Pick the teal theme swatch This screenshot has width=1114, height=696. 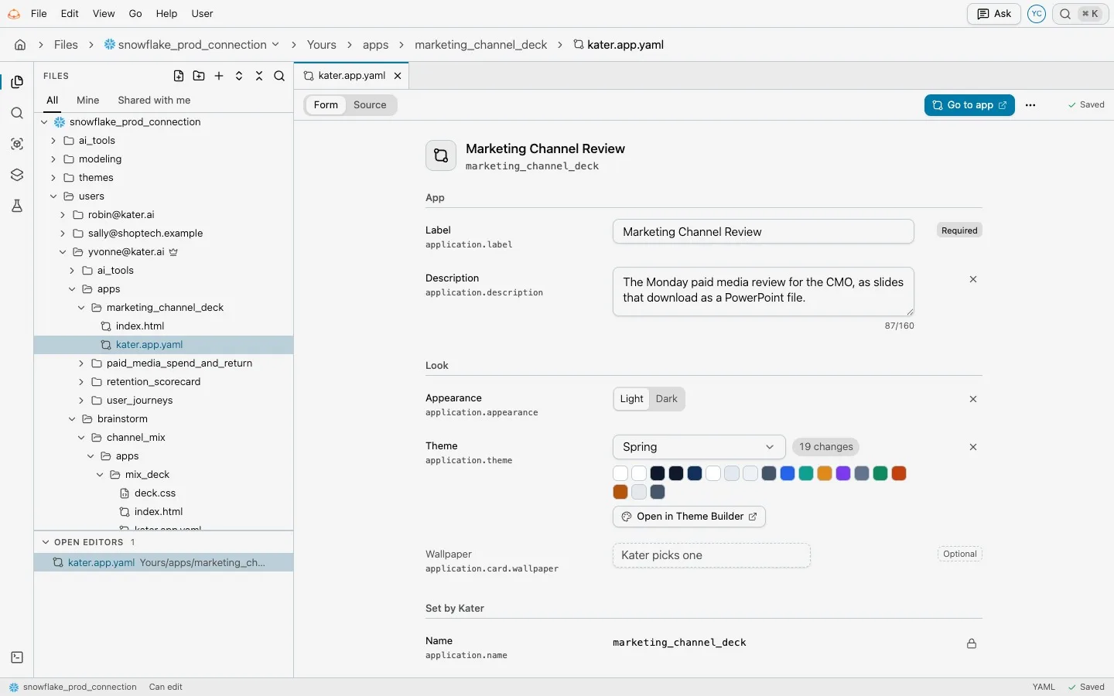click(x=806, y=473)
